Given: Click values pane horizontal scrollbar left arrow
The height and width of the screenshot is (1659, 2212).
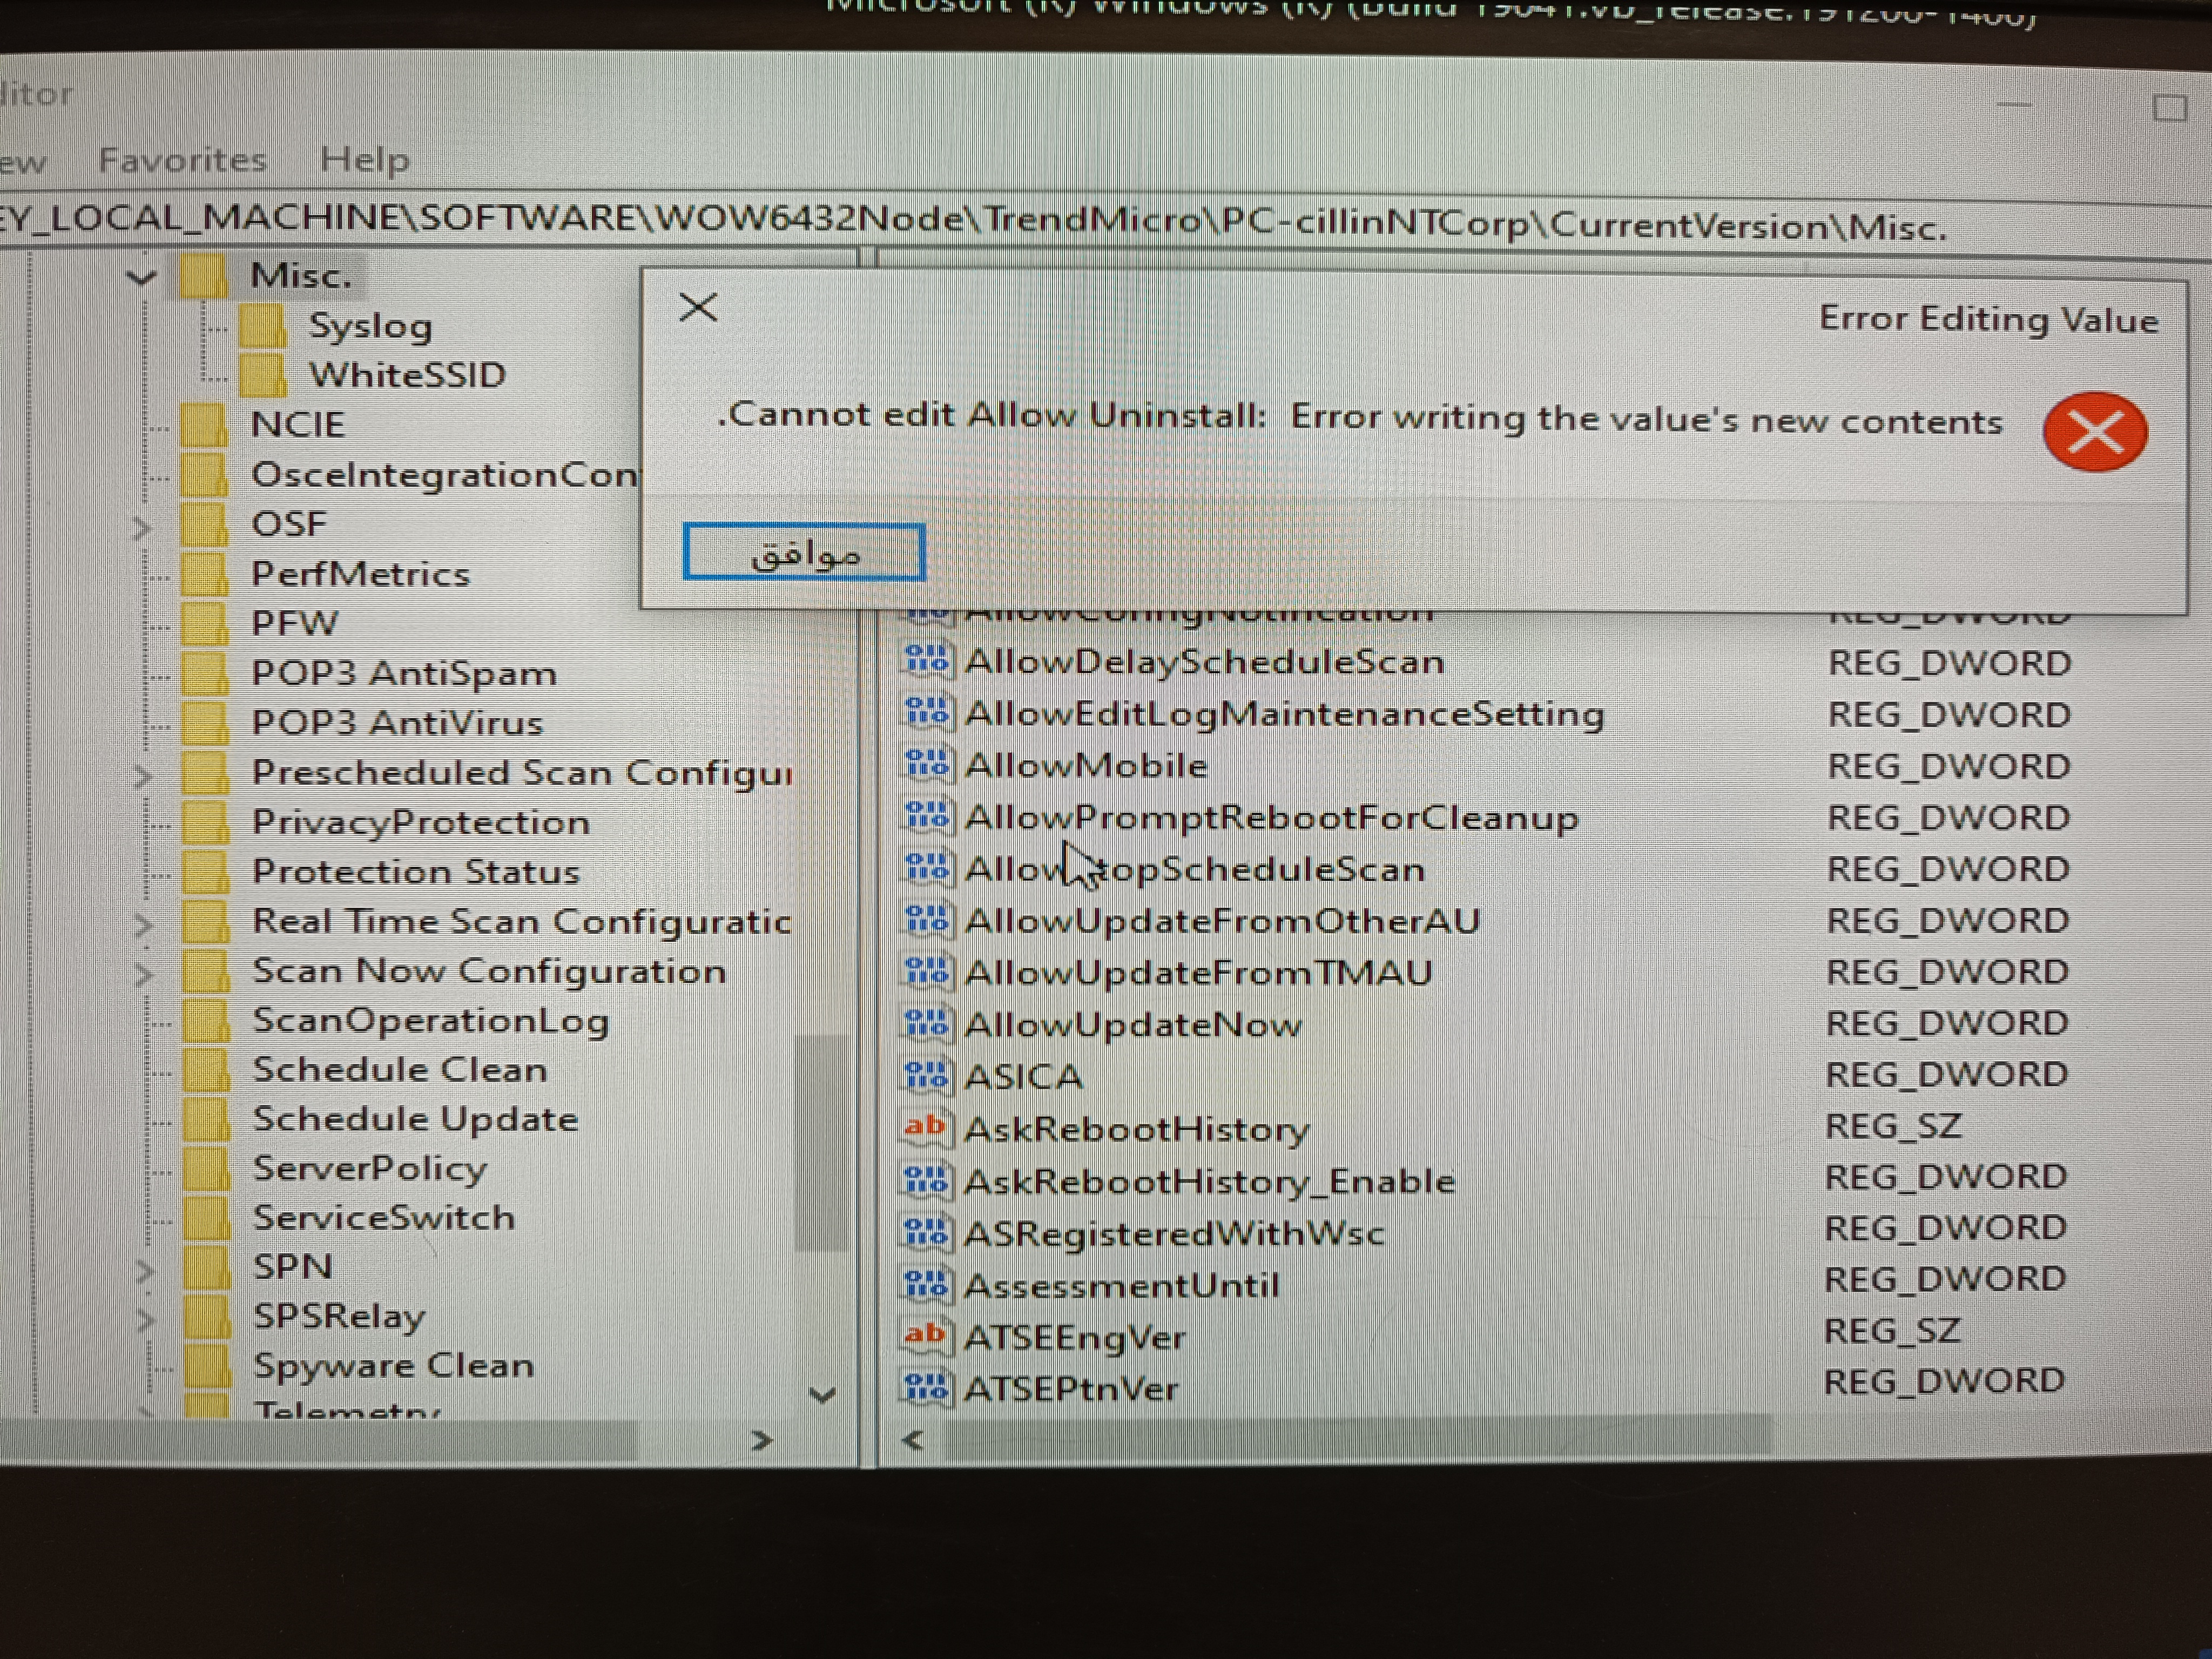Looking at the screenshot, I should tap(912, 1440).
